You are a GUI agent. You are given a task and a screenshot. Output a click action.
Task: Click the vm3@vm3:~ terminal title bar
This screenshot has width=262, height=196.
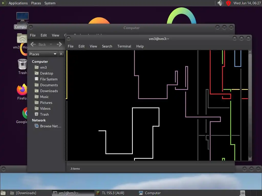(159, 39)
